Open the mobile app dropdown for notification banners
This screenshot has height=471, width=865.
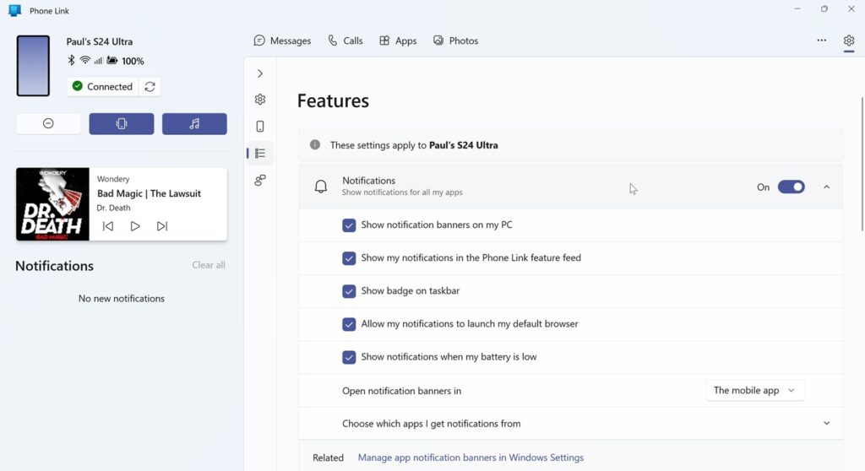point(754,391)
